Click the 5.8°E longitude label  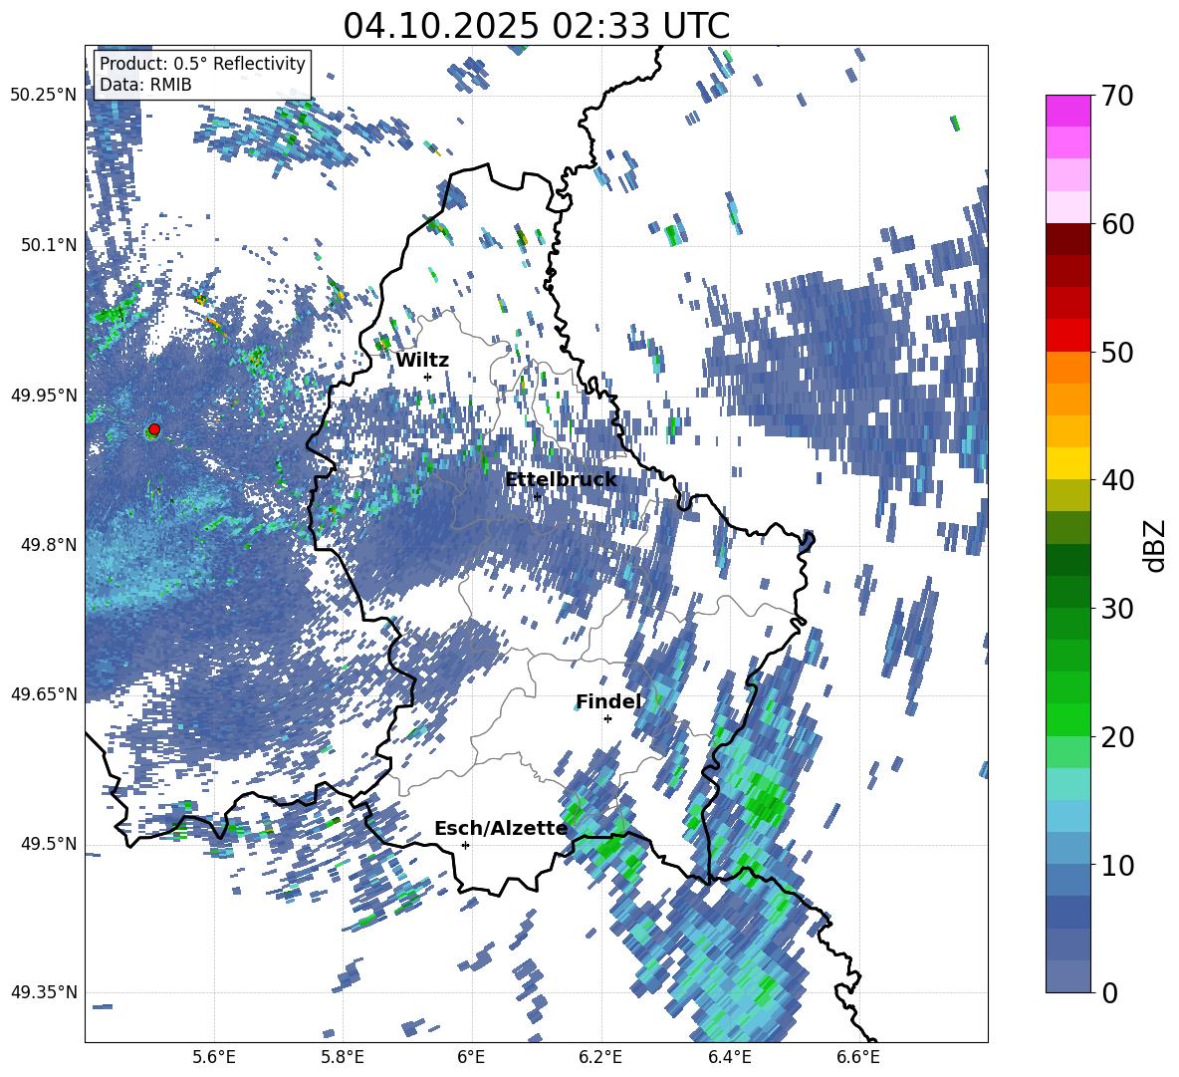343,1058
